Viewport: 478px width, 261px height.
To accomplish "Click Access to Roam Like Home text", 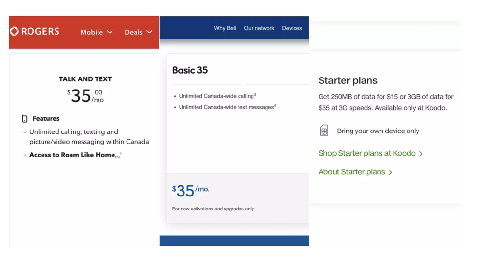I will pos(72,155).
